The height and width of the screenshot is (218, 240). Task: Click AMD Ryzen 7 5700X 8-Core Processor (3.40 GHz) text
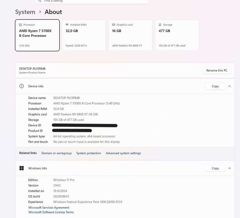[x=86, y=104]
